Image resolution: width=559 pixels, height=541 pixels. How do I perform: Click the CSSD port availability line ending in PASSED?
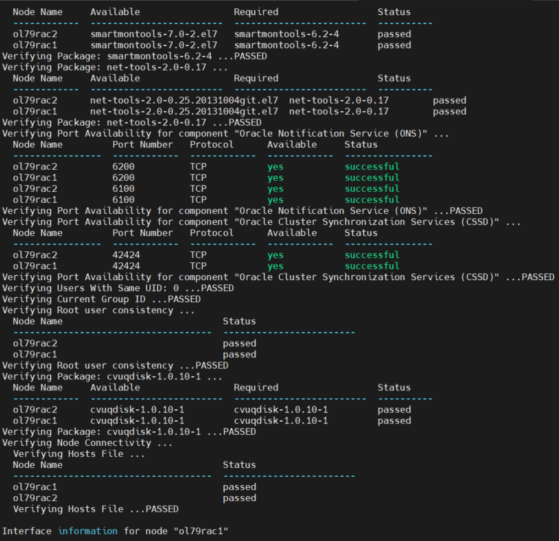point(278,277)
